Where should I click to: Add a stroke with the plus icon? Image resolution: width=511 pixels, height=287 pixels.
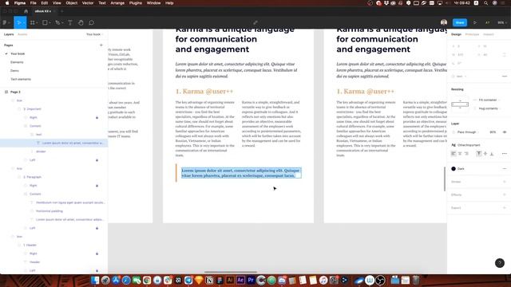[x=505, y=182]
